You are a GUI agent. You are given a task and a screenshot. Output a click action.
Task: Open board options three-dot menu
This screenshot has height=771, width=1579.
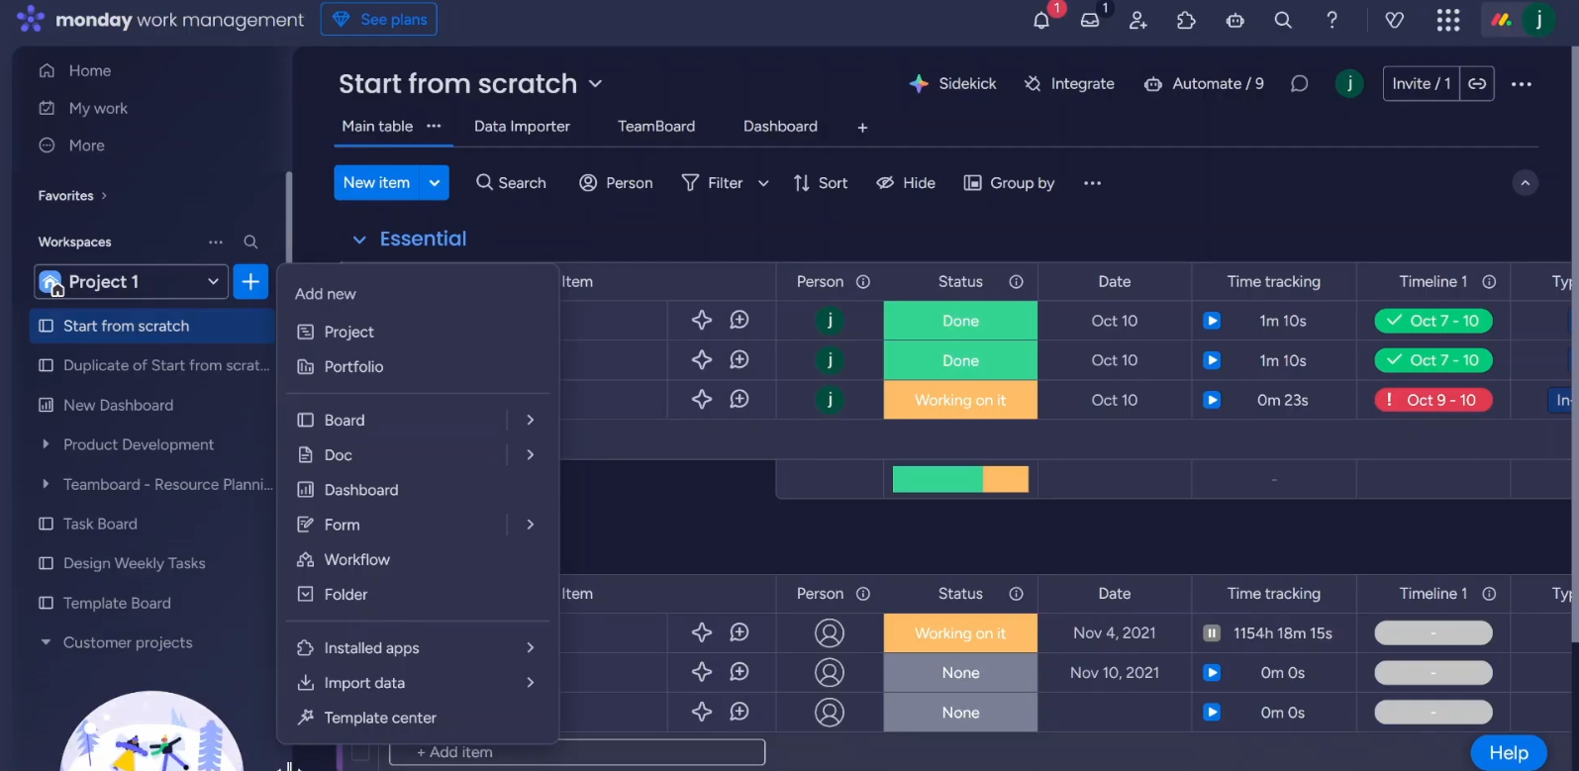[x=1522, y=84]
